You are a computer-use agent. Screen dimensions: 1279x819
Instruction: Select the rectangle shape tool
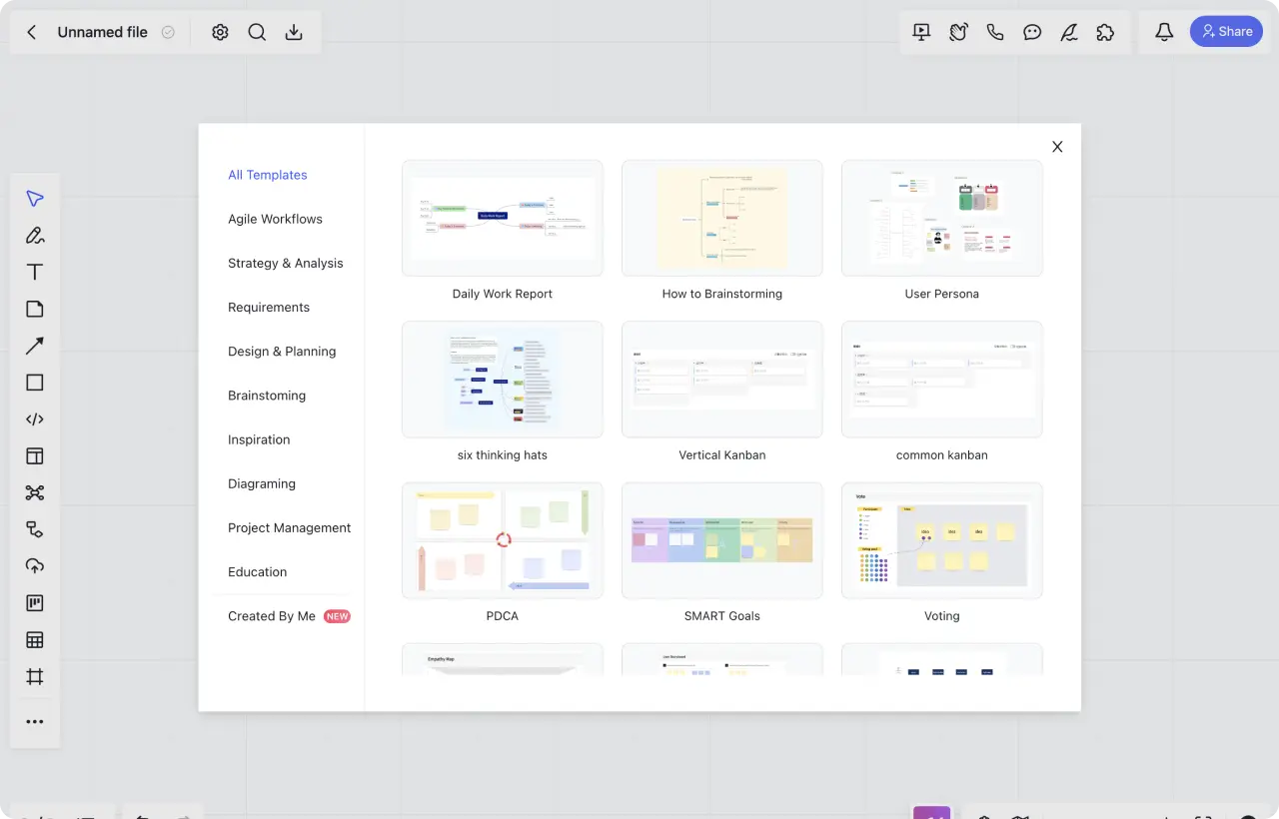35,383
